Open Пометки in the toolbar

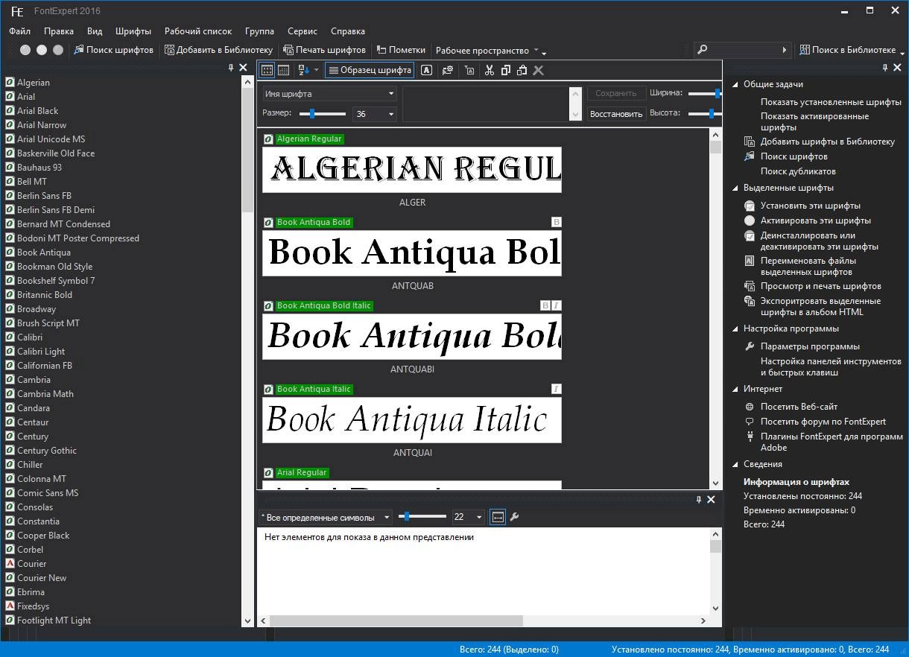tap(401, 50)
